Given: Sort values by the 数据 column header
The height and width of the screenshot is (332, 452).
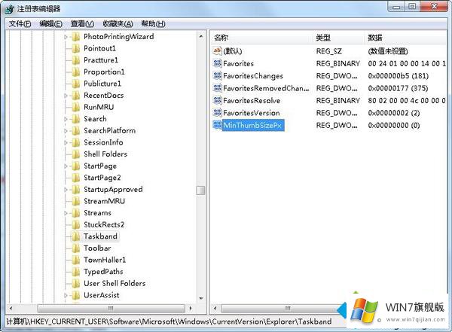Looking at the screenshot, I should [x=406, y=38].
